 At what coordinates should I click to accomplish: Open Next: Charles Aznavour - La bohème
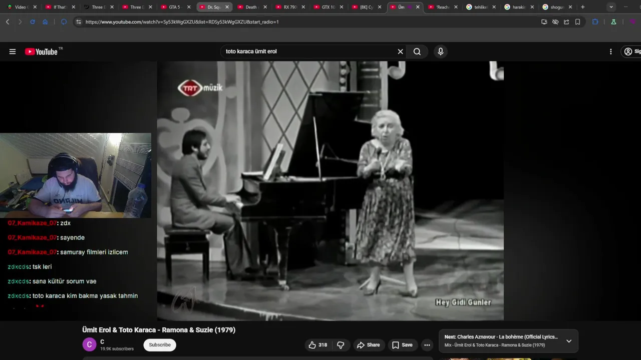(x=501, y=337)
